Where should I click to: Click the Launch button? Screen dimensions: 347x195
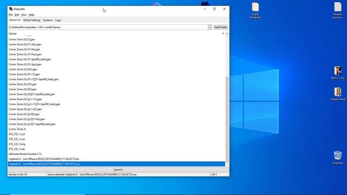[x=118, y=170]
